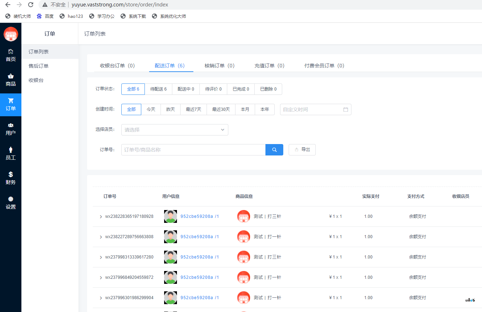The width and height of the screenshot is (482, 312).
Task: Filter created time 本年
Action: [x=265, y=109]
